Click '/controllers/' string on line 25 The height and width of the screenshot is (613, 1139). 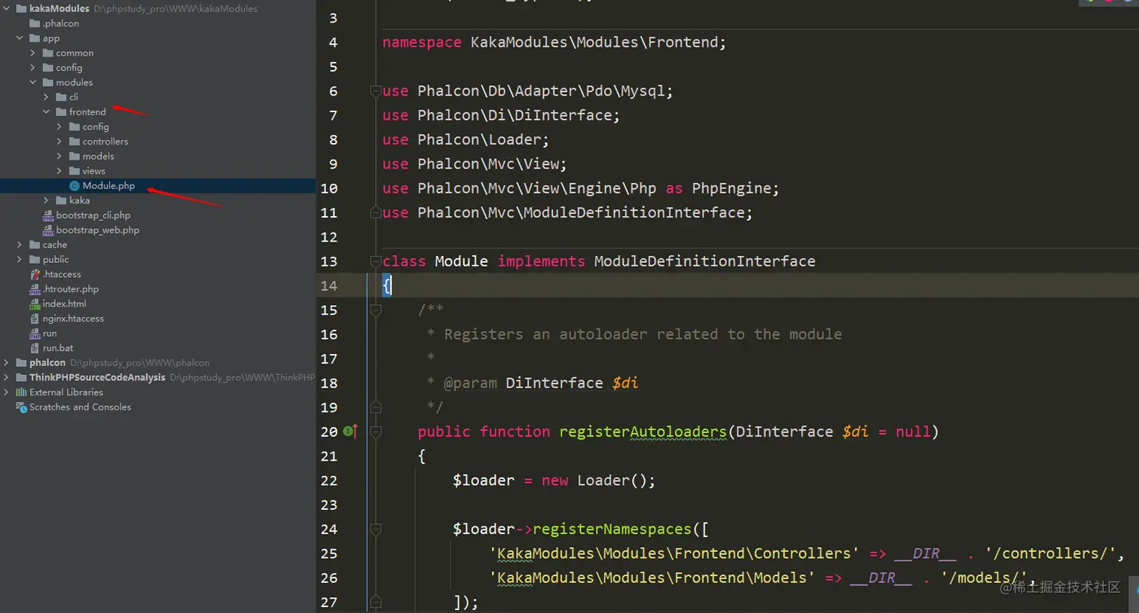(1050, 554)
